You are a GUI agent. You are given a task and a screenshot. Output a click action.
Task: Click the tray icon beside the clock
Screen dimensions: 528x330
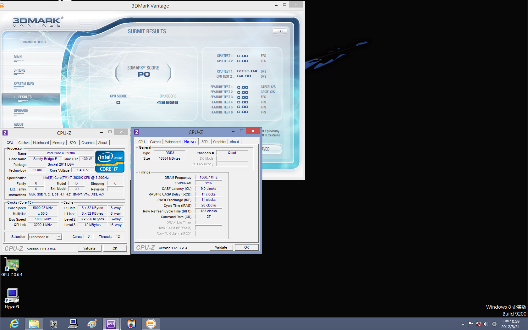(494, 324)
